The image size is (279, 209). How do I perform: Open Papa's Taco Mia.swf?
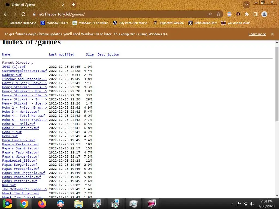pos(21,152)
